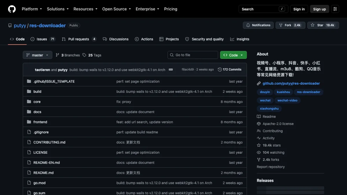Open the 2.4k forks link in About
Image resolution: width=347 pixels, height=195 pixels.
[x=268, y=160]
